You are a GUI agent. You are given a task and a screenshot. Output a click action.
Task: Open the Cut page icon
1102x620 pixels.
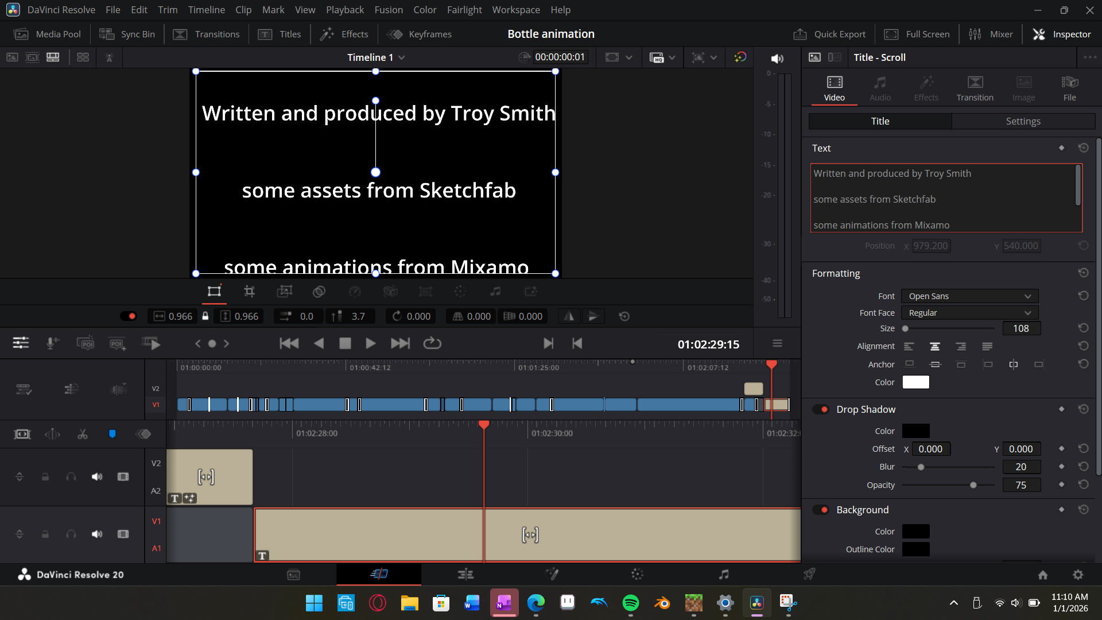[x=379, y=574]
